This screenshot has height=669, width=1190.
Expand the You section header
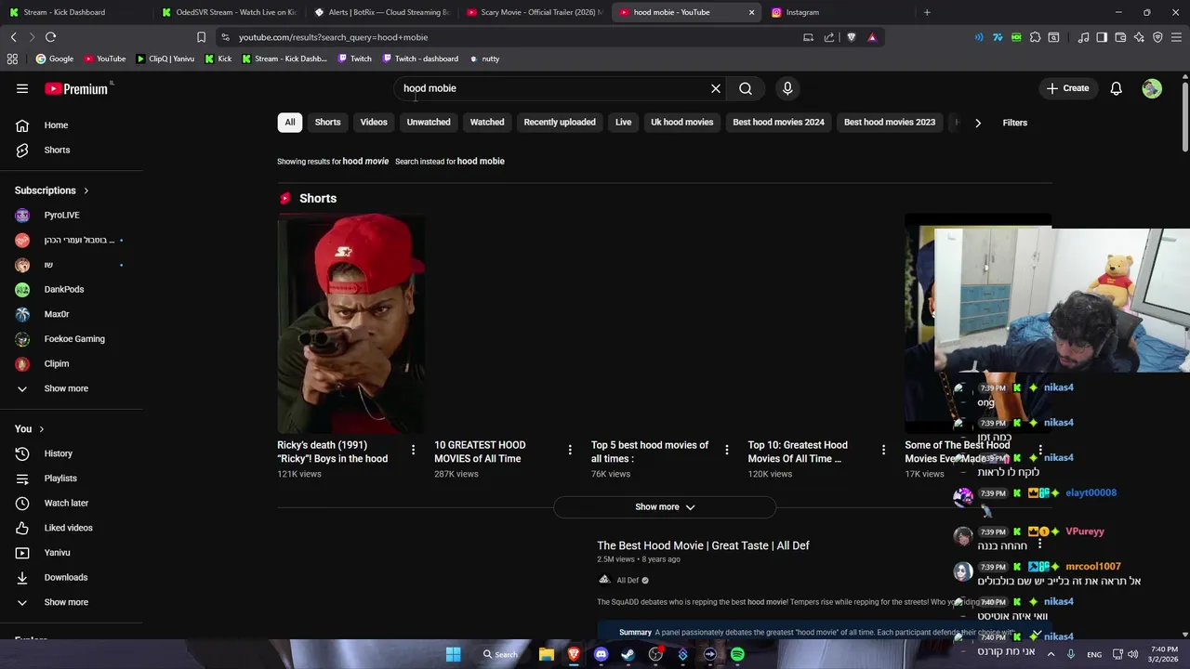tap(30, 429)
